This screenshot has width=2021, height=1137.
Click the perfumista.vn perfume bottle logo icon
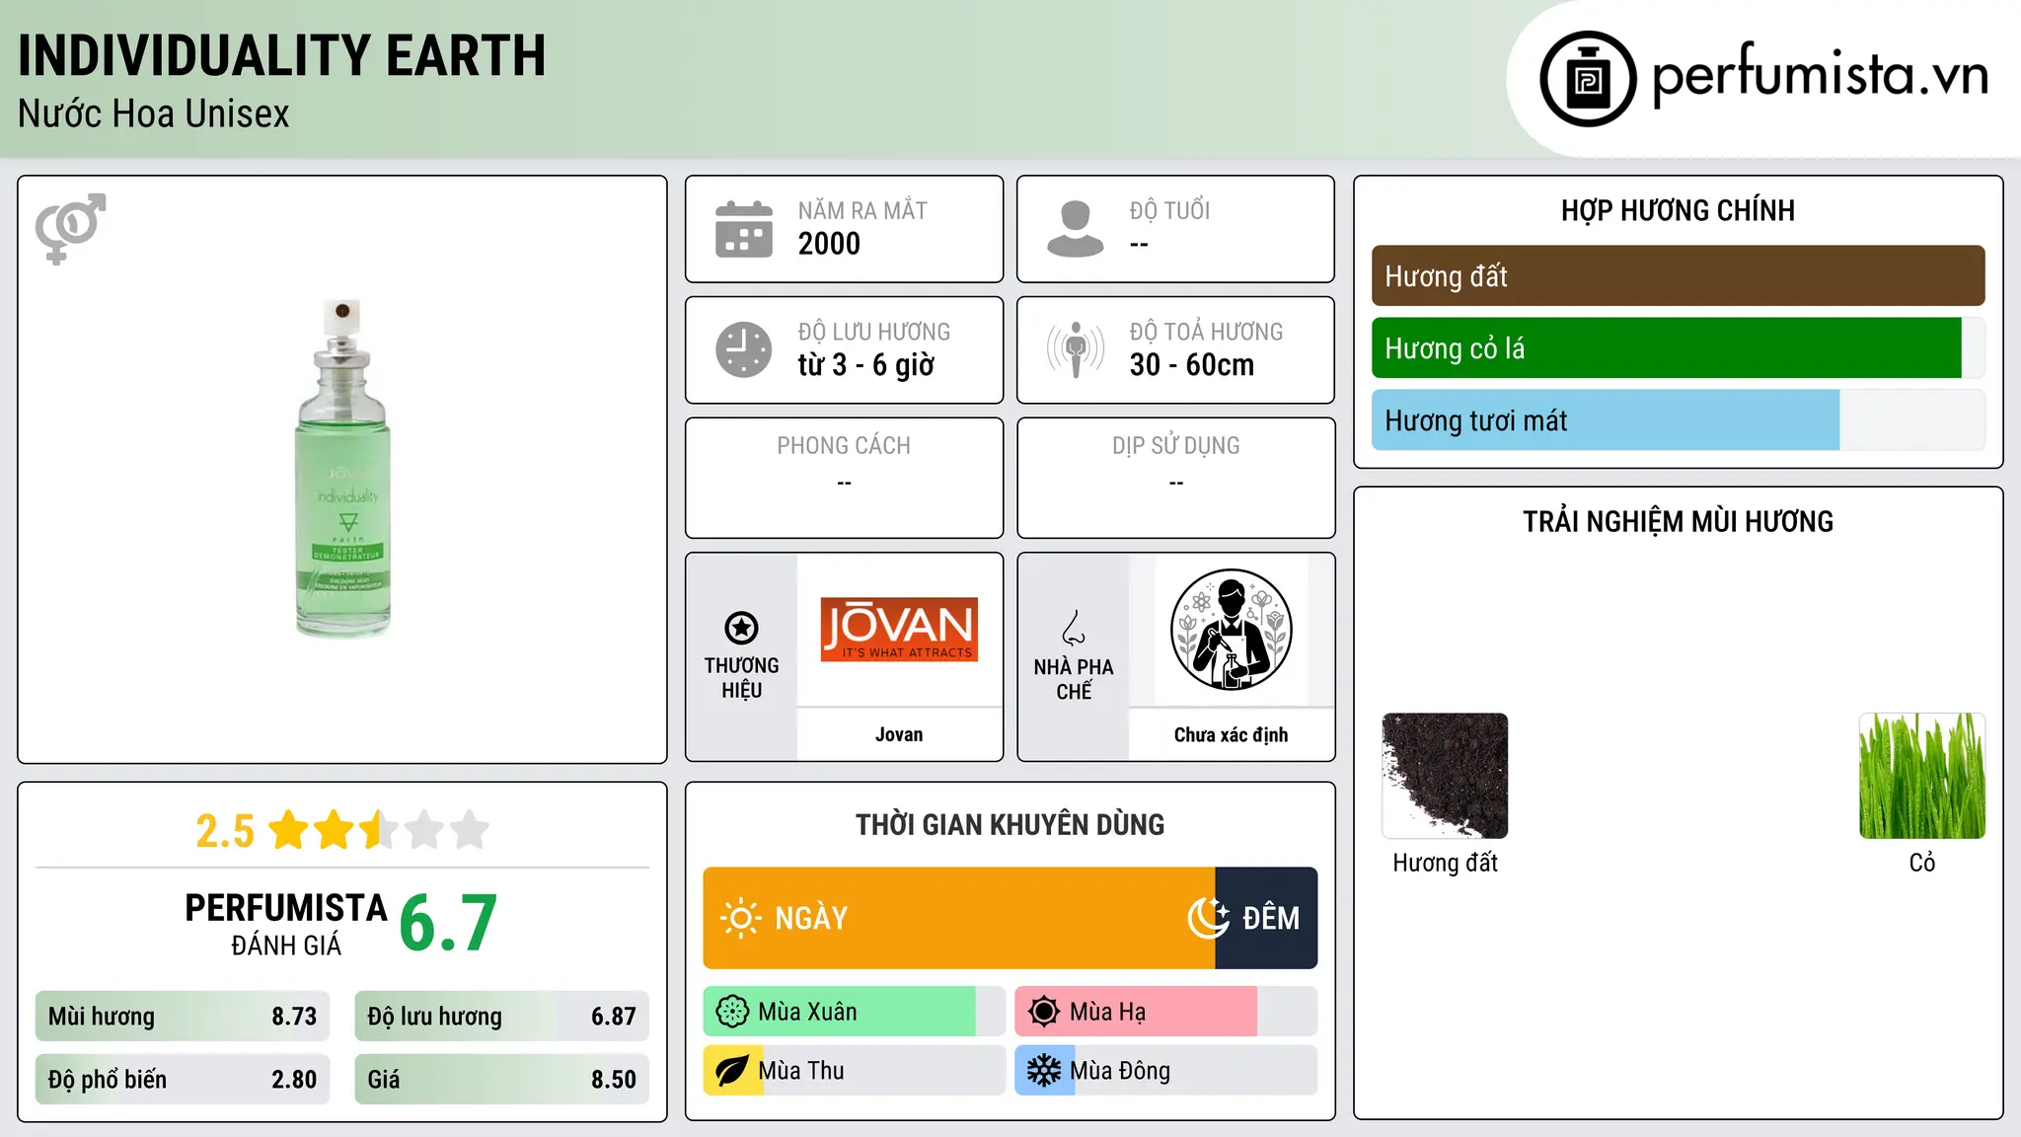pyautogui.click(x=1588, y=79)
